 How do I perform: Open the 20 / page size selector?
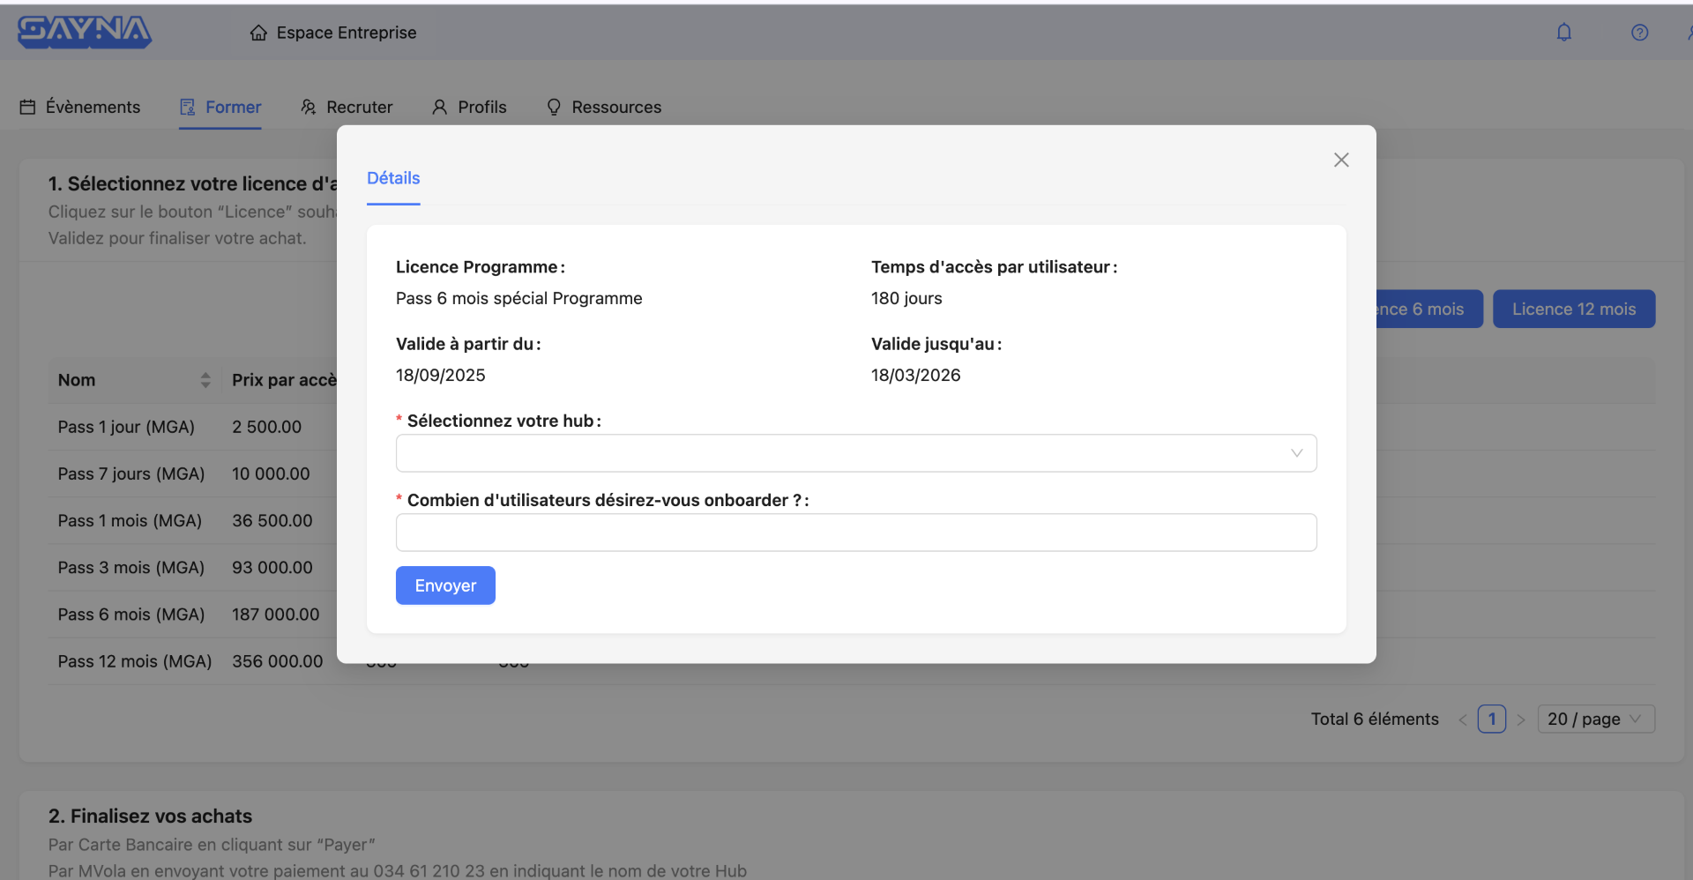point(1595,719)
